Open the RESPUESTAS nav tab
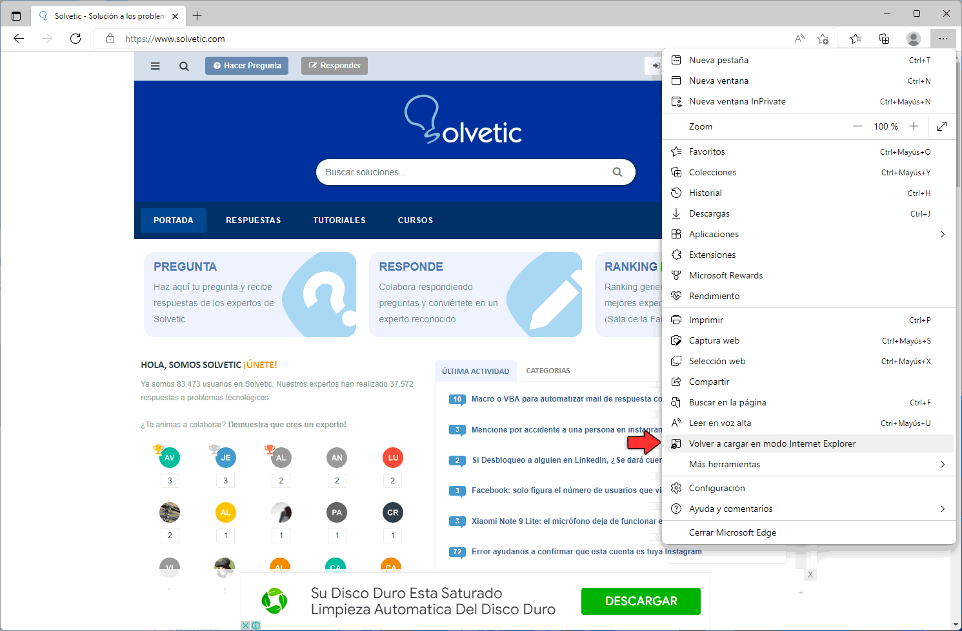 (x=254, y=220)
